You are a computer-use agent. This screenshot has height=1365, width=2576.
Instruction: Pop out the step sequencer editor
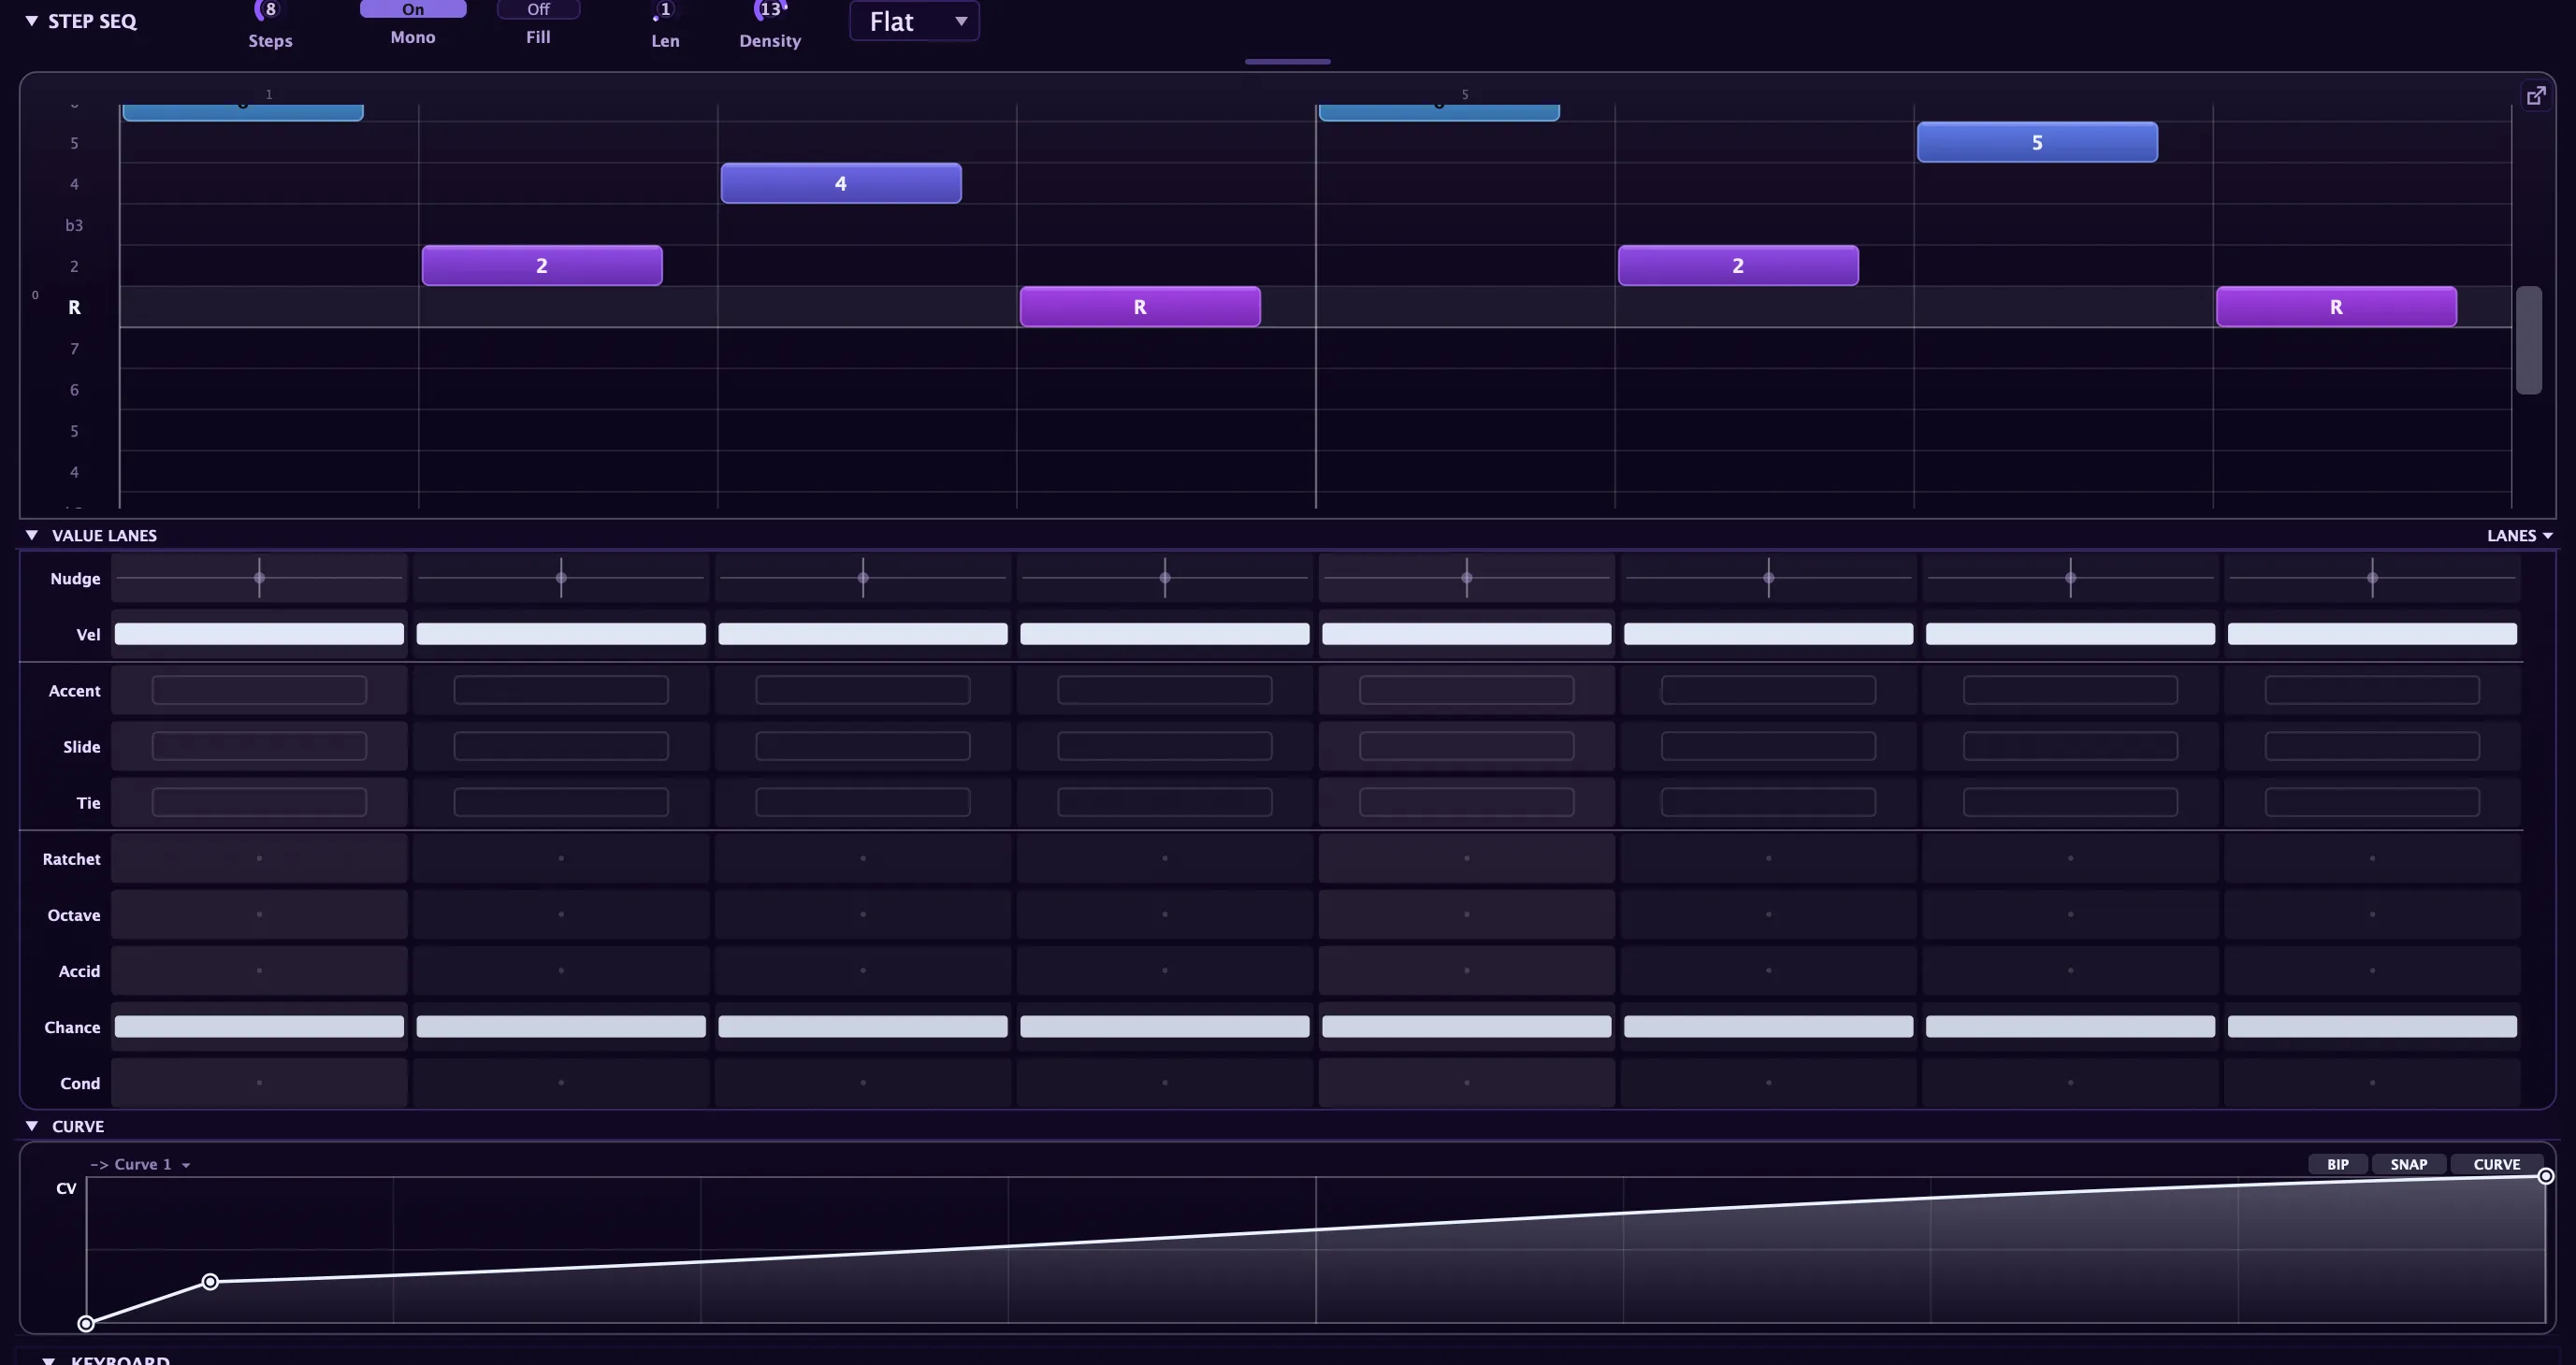pos(2536,96)
